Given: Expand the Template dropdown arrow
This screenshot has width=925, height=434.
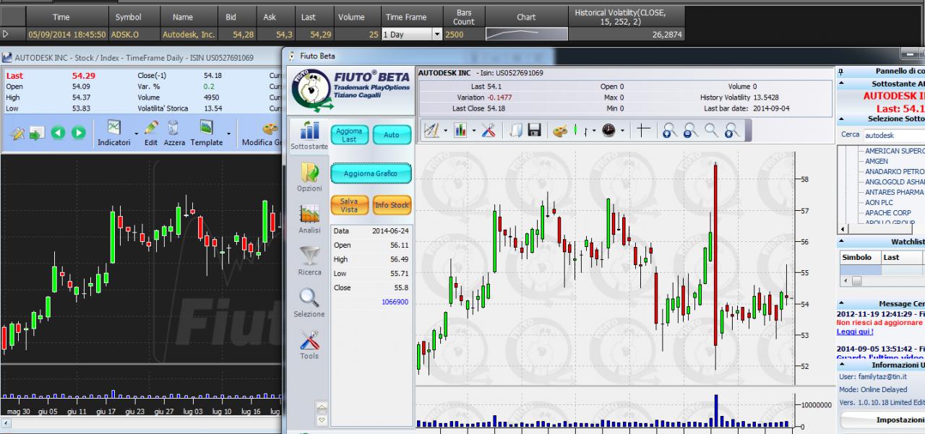Looking at the screenshot, I should 228,134.
